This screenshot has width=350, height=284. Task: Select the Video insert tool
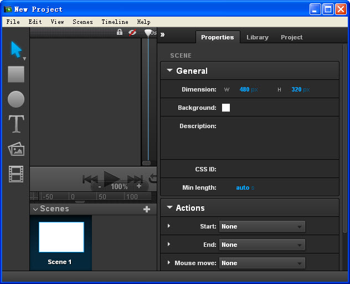pyautogui.click(x=16, y=174)
